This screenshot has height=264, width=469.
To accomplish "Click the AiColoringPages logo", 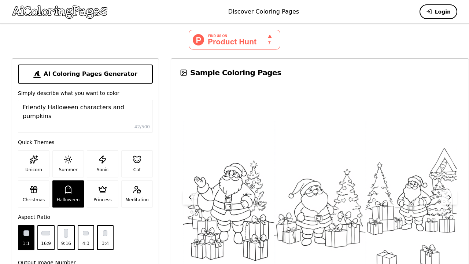I will [x=59, y=12].
